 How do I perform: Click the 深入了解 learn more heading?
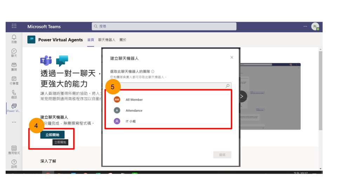[48, 161]
